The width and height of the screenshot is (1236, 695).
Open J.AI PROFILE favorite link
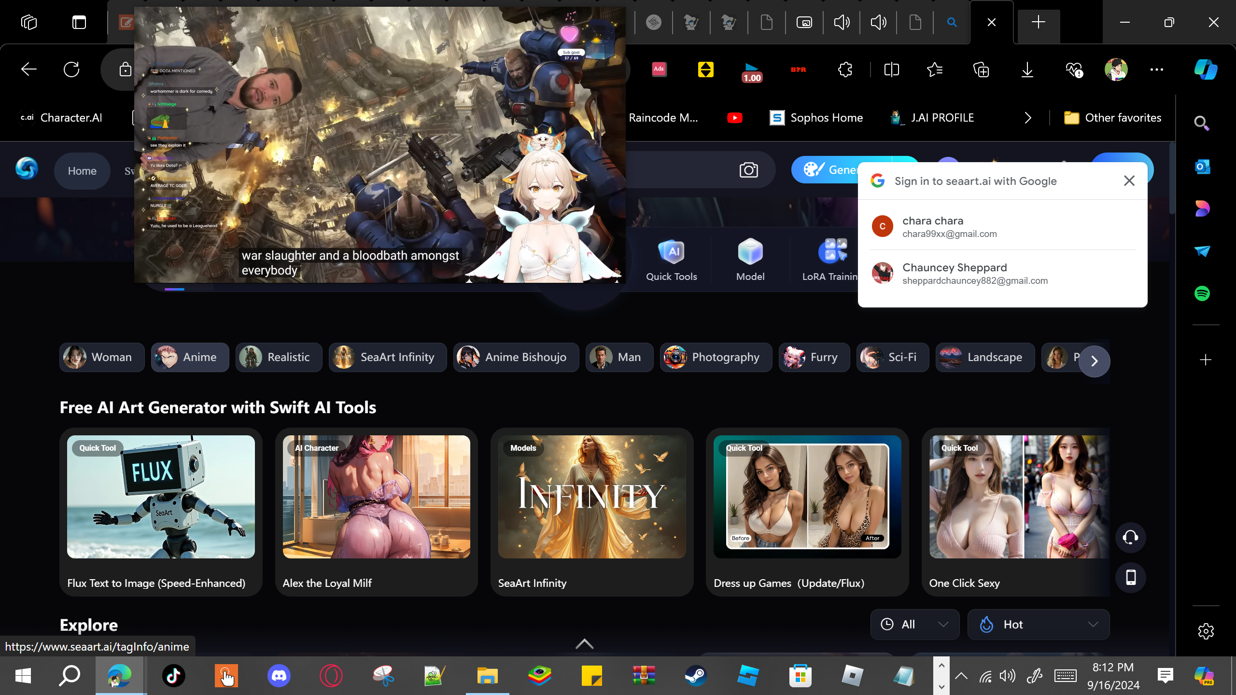pos(932,118)
